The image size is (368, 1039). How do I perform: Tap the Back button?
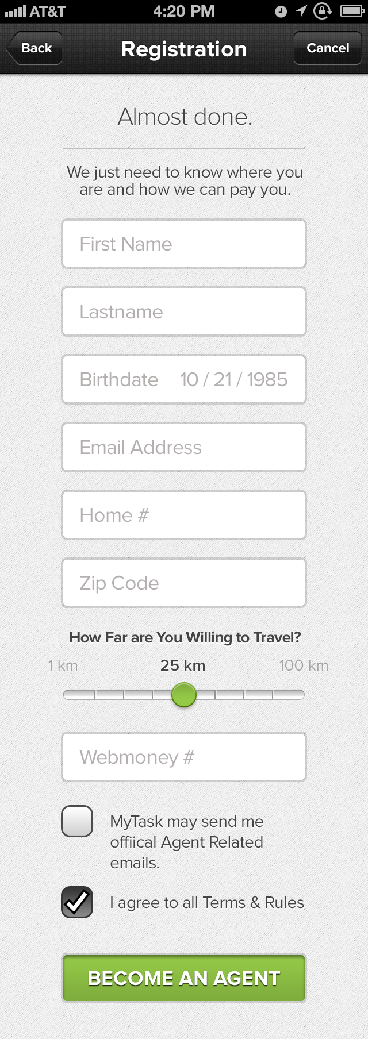pos(34,48)
